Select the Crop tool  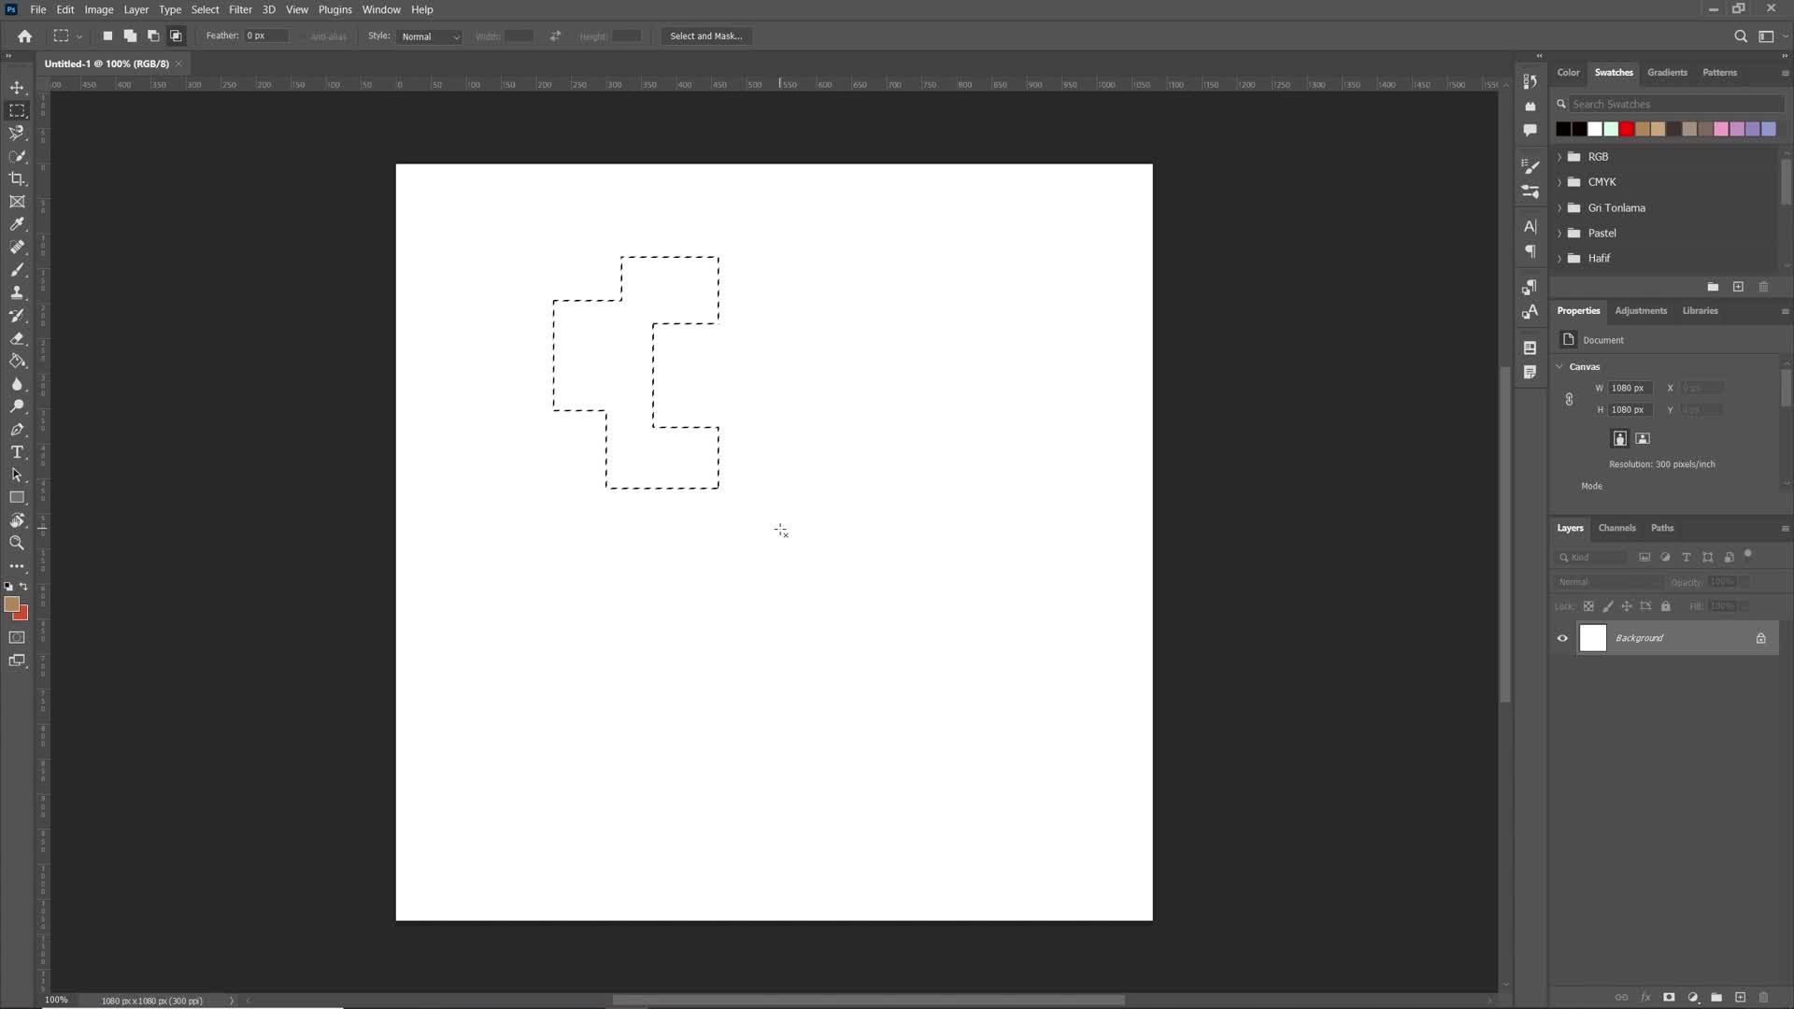tap(17, 178)
